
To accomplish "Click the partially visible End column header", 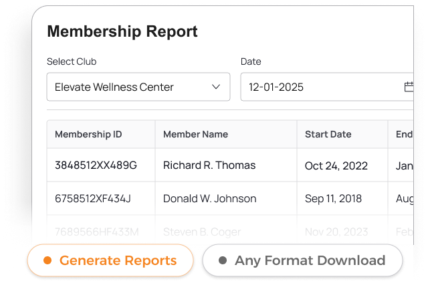I will pos(403,134).
